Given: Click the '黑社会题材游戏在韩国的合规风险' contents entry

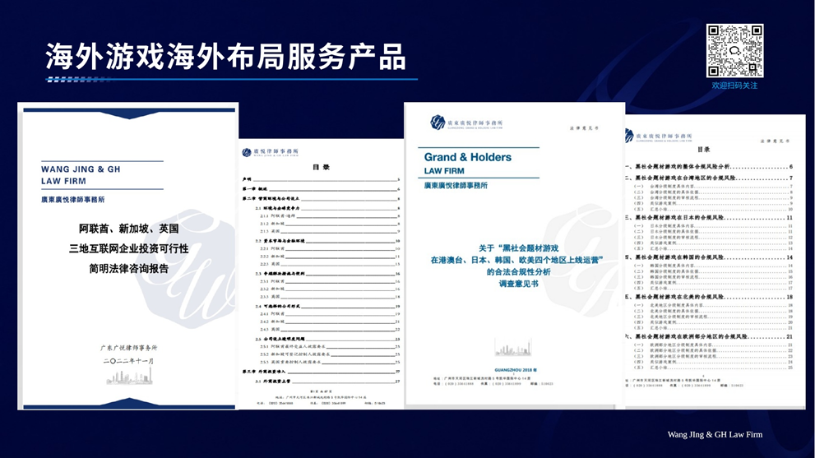Looking at the screenshot, I should pyautogui.click(x=710, y=257).
